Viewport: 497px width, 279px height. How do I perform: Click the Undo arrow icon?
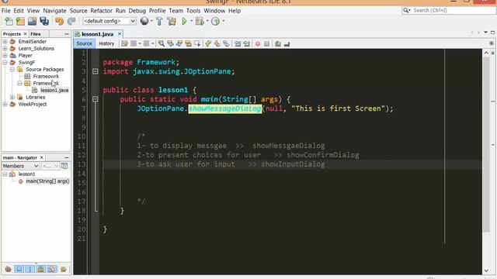pyautogui.click(x=59, y=21)
